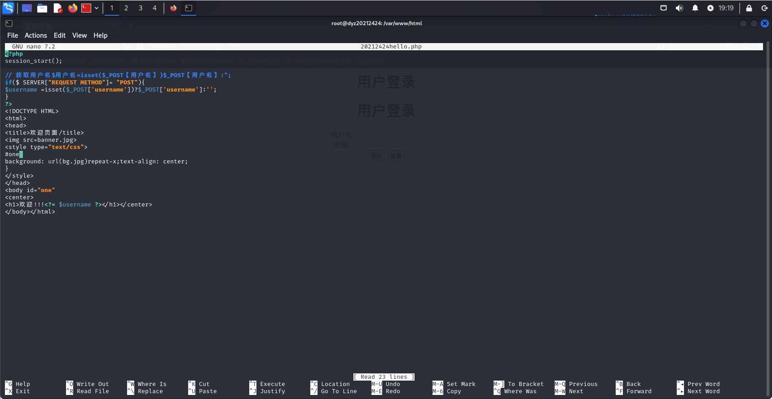Click the 'Set Mark' shortcut label
Screen dimensions: 772x399
(461, 384)
